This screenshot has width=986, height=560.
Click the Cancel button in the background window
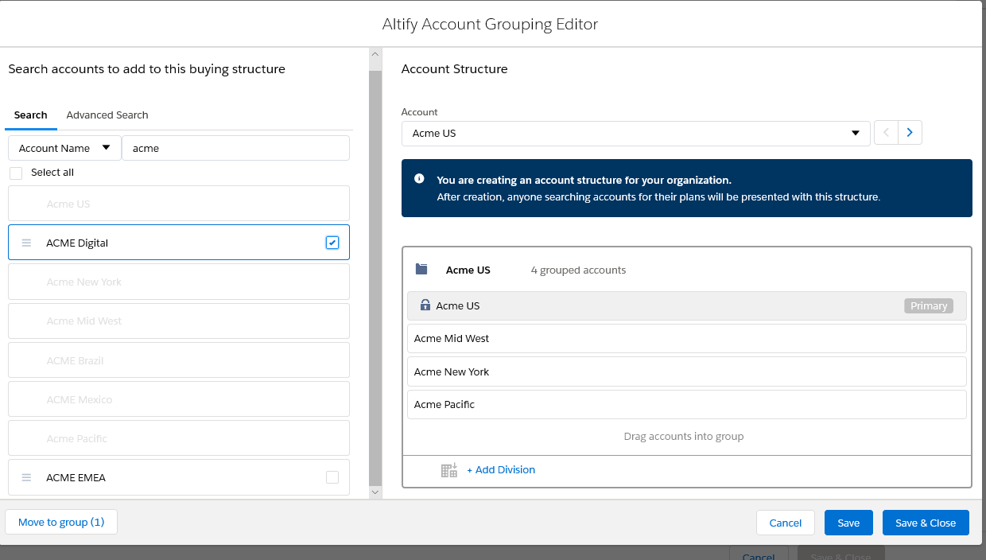(x=758, y=555)
